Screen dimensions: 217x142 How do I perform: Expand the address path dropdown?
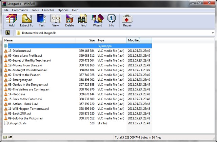pos(213,33)
